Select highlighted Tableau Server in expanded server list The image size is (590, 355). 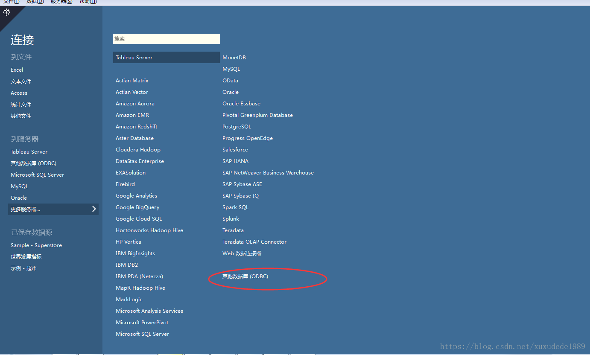166,58
